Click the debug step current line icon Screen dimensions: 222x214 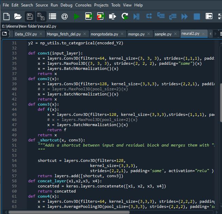[x=149, y=16]
